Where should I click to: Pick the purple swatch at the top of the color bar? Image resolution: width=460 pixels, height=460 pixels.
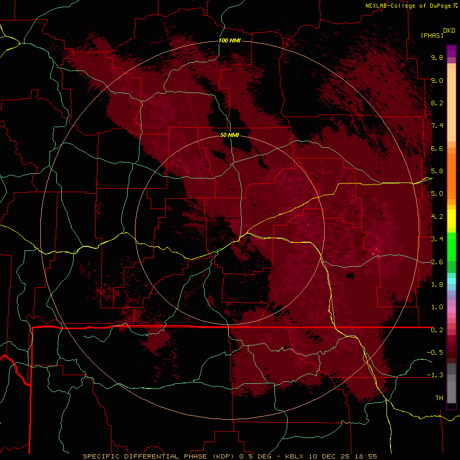[x=451, y=51]
